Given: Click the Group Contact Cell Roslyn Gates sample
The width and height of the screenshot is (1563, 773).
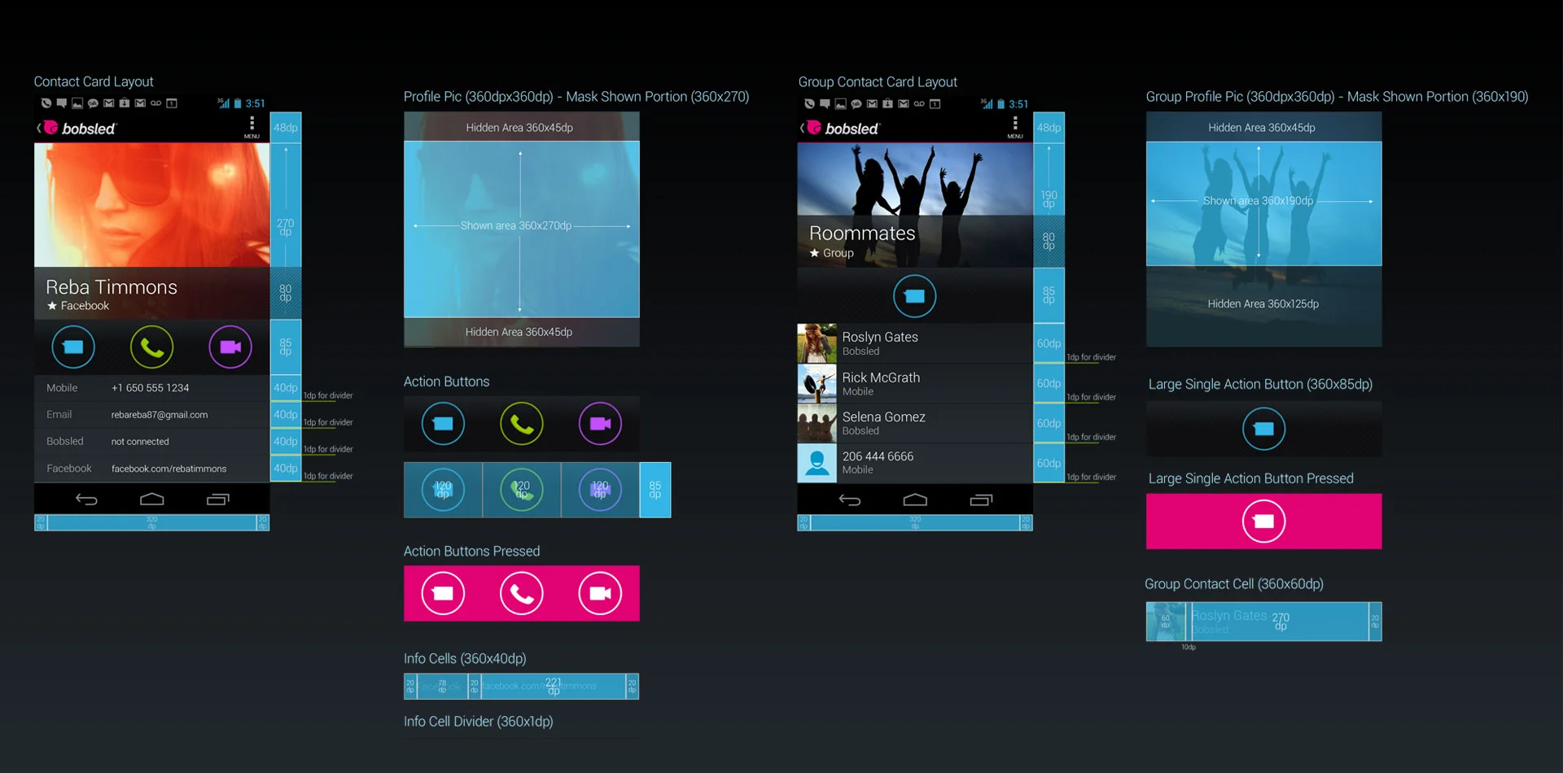Looking at the screenshot, I should click(1264, 622).
